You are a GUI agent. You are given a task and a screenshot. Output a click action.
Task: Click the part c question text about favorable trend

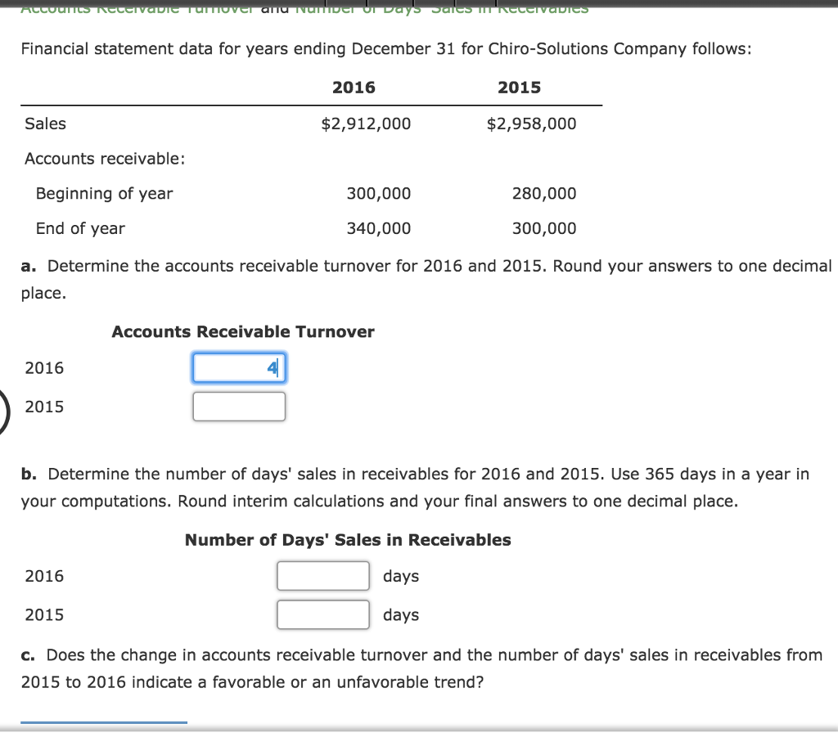pyautogui.click(x=419, y=668)
